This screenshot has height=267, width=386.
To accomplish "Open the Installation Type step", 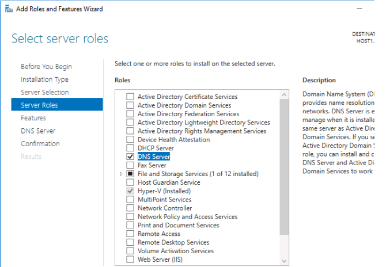I will pos(44,79).
